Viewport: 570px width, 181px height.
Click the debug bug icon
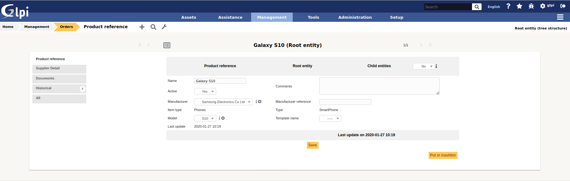(531, 6)
